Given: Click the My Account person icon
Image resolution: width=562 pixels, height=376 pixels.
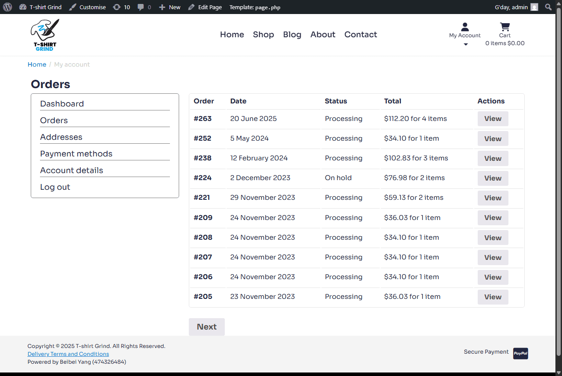Looking at the screenshot, I should click(465, 27).
